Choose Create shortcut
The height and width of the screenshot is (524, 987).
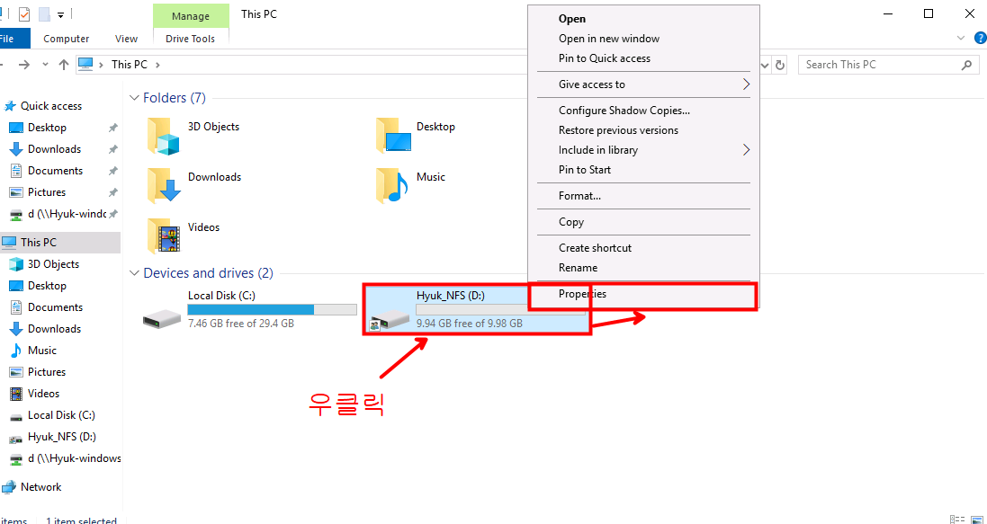(643, 248)
